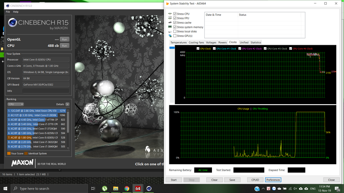
Task: Start the AIDA64 stability test
Action: click(x=174, y=180)
